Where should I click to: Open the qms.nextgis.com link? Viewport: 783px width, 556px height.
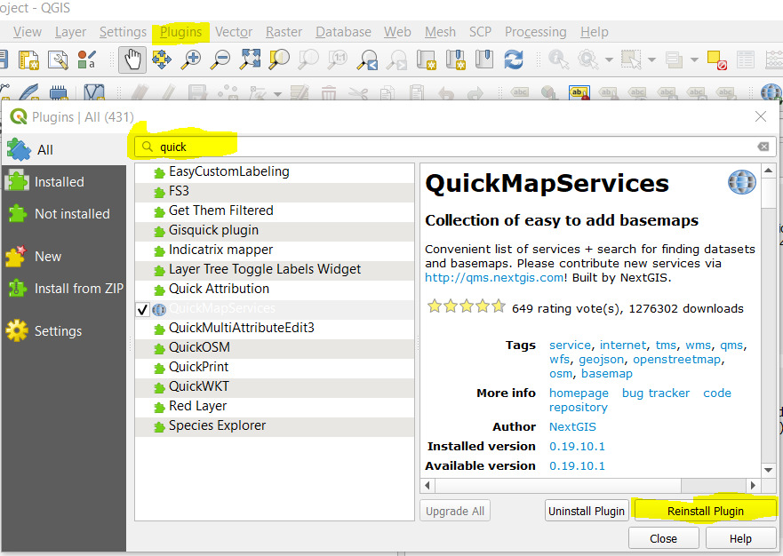[494, 277]
